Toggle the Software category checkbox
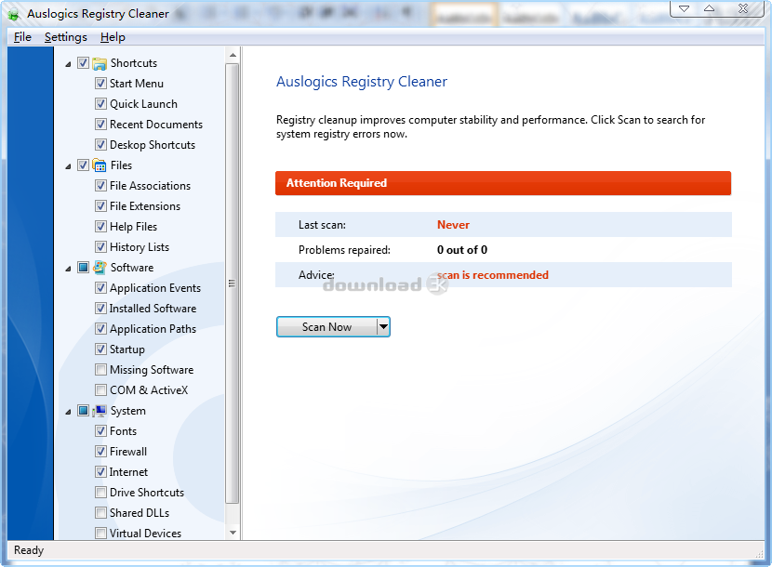Screen dimensions: 772x567 click(x=83, y=268)
